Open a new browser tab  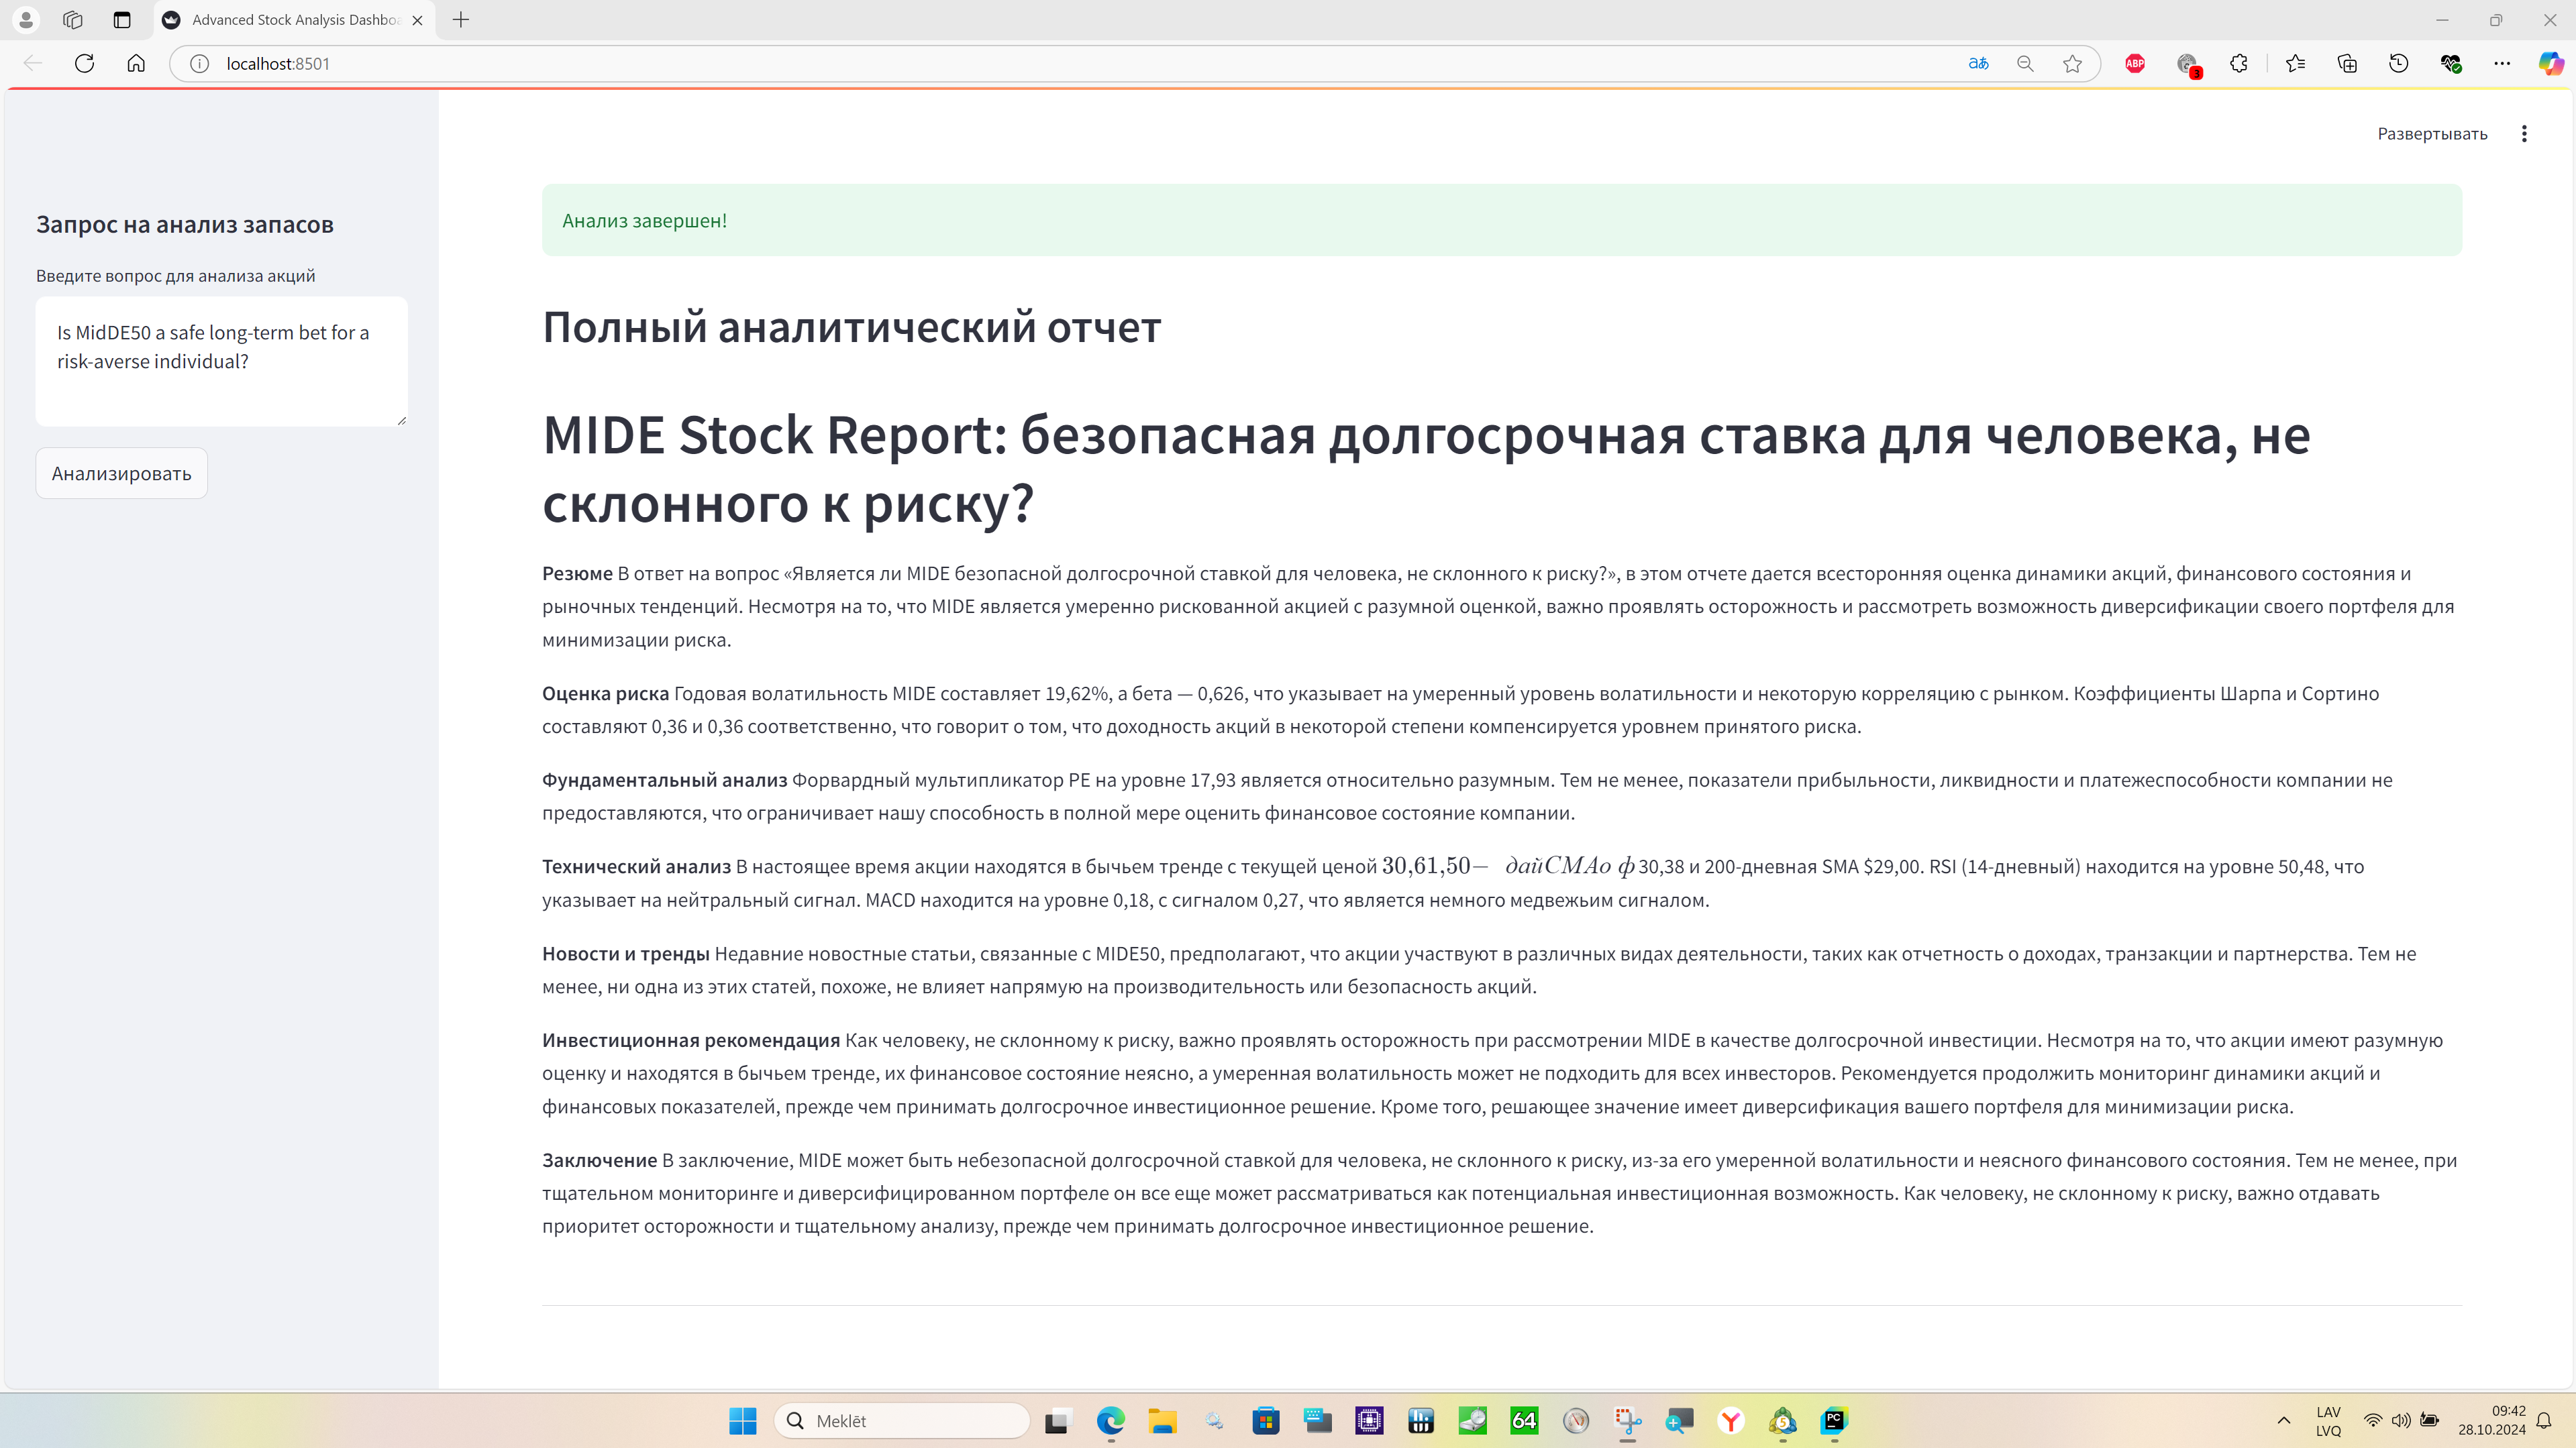(461, 20)
